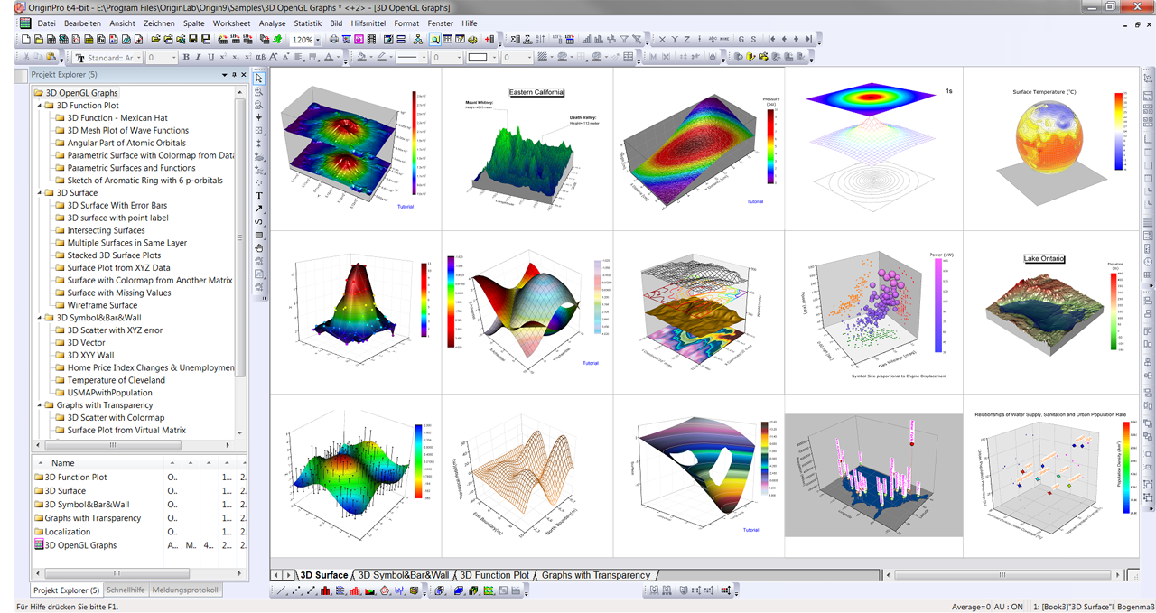Switch to 3D Symbol&Bar&Wall sheet tab

coord(403,575)
